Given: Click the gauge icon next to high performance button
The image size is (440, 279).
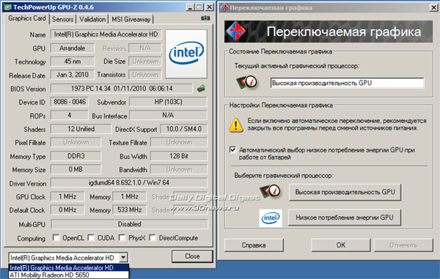Looking at the screenshot, I should (270, 192).
